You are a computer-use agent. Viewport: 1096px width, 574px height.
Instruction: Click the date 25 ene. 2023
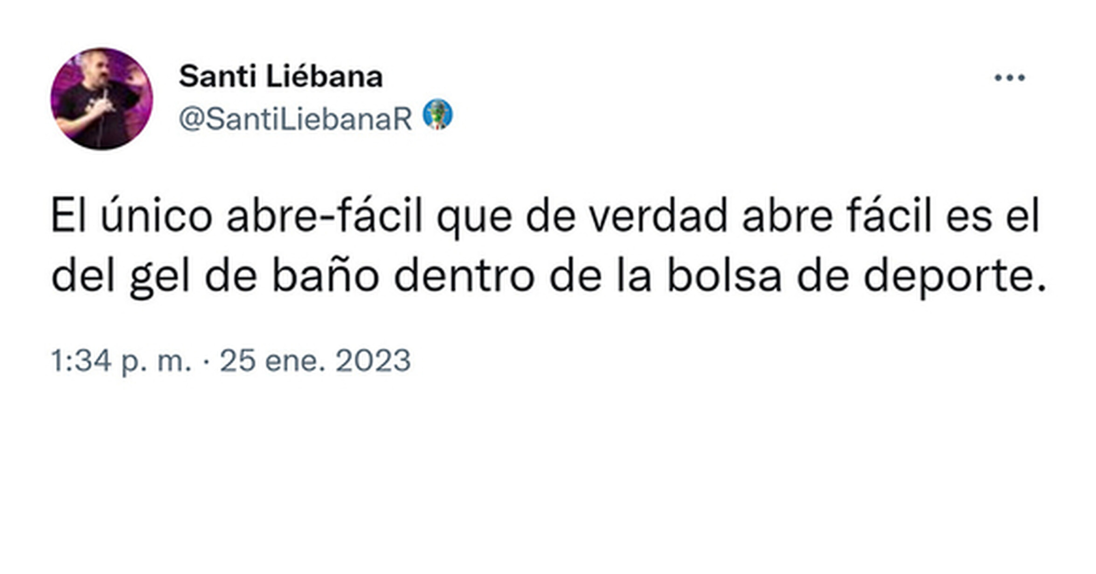[315, 361]
